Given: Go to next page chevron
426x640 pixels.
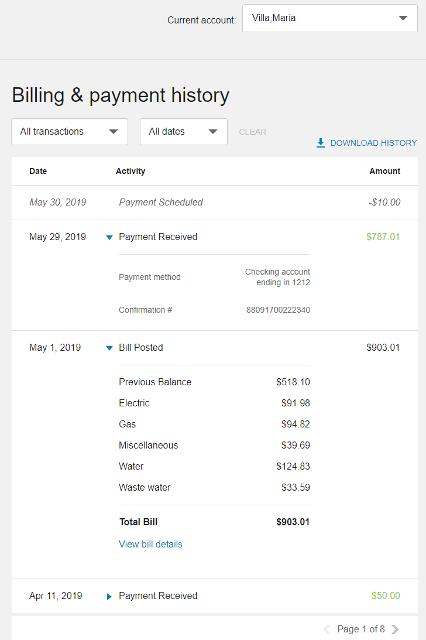Looking at the screenshot, I should [396, 629].
